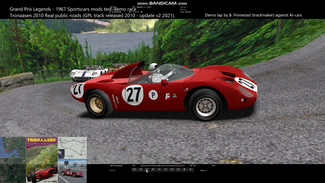The height and width of the screenshot is (183, 325).
Task: Click the left arrow beside Race
Action: coord(111,7)
